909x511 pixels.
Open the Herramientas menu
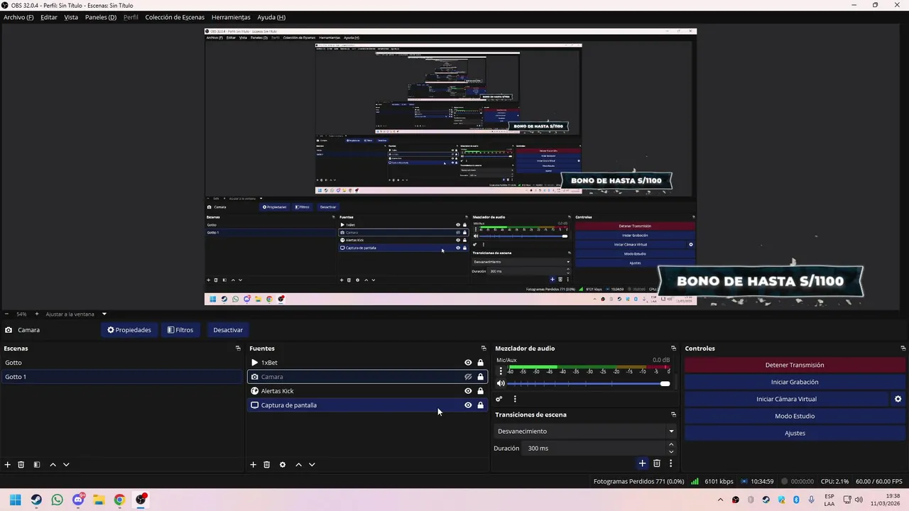coord(231,17)
